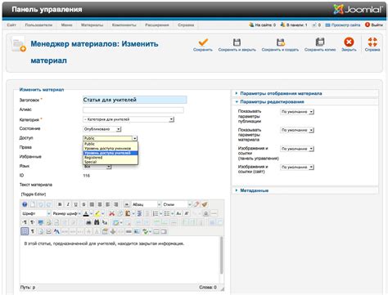Screen dimensions: 388x295
Task: Select Уровень доступа учителей option
Action: point(111,153)
